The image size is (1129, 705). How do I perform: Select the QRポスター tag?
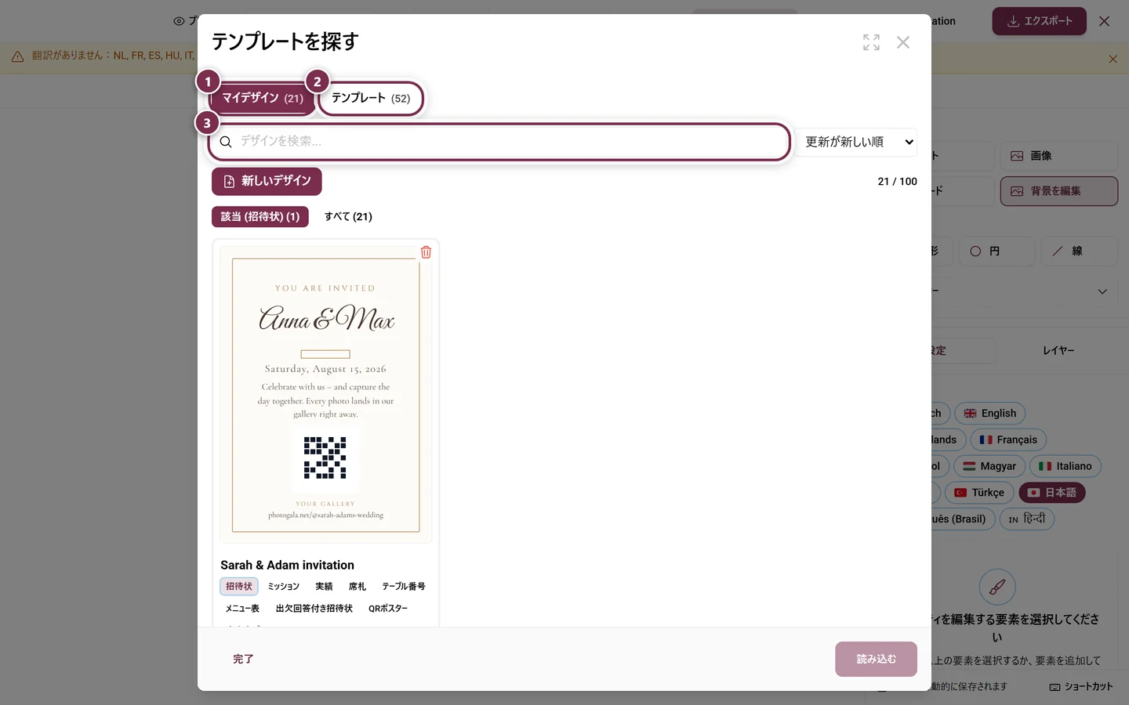click(x=388, y=609)
